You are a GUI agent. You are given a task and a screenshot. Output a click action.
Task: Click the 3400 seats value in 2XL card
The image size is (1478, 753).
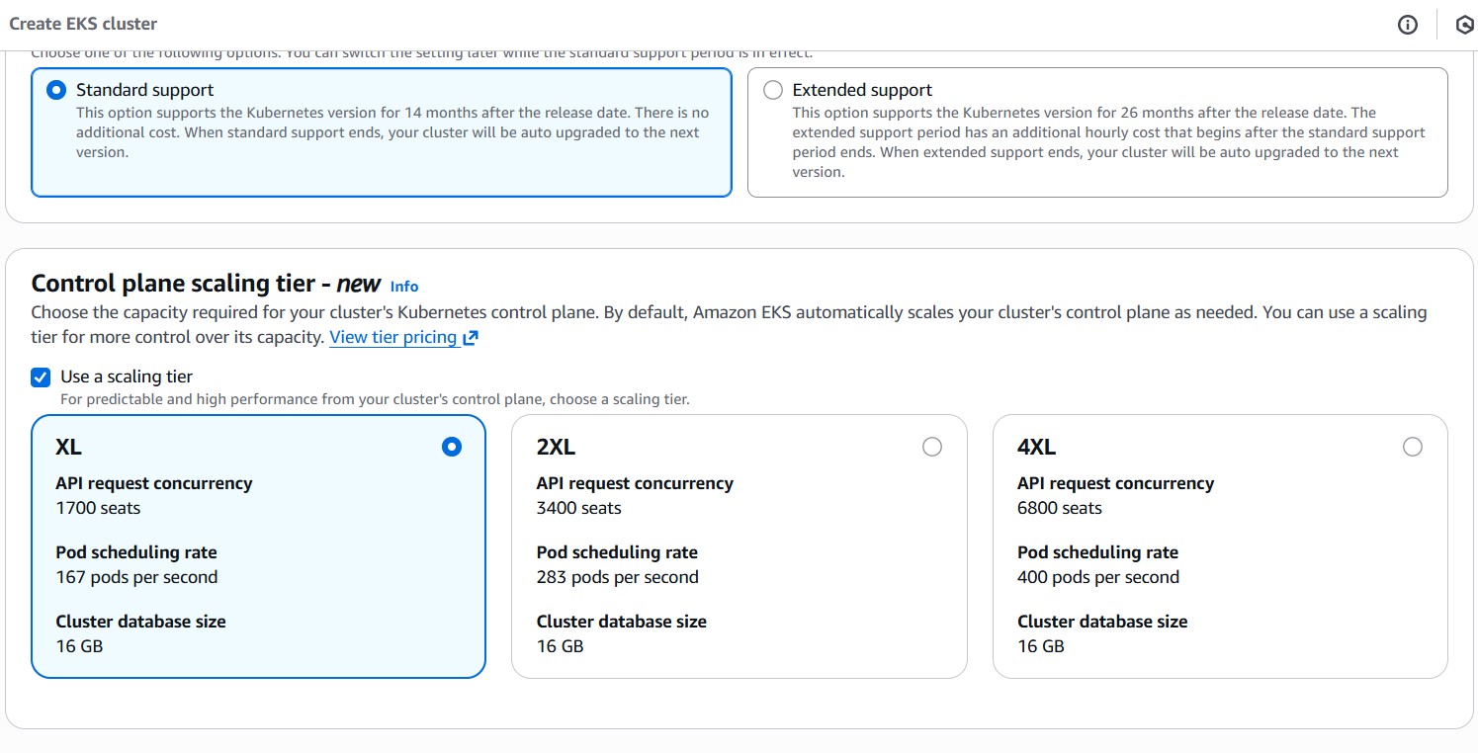pos(578,508)
